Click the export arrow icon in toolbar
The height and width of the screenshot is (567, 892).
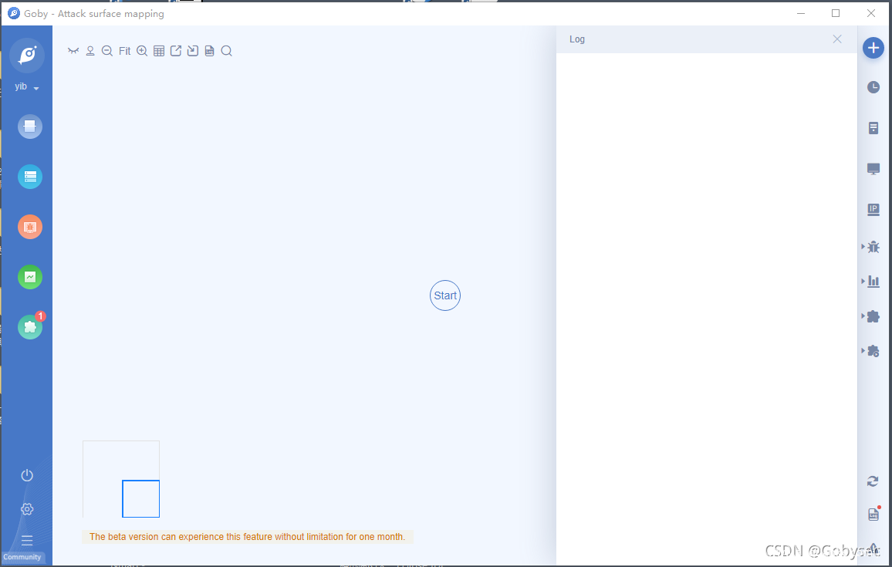coord(176,51)
